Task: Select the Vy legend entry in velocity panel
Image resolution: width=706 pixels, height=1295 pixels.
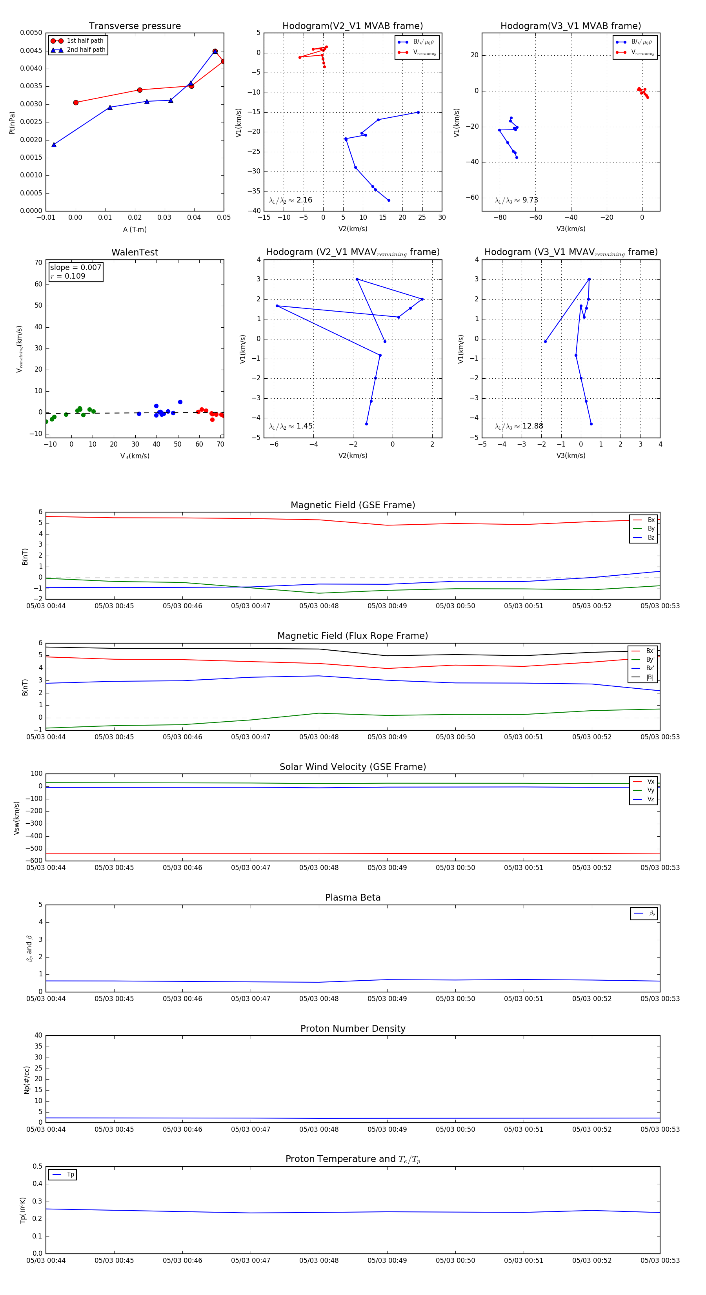Action: point(644,790)
